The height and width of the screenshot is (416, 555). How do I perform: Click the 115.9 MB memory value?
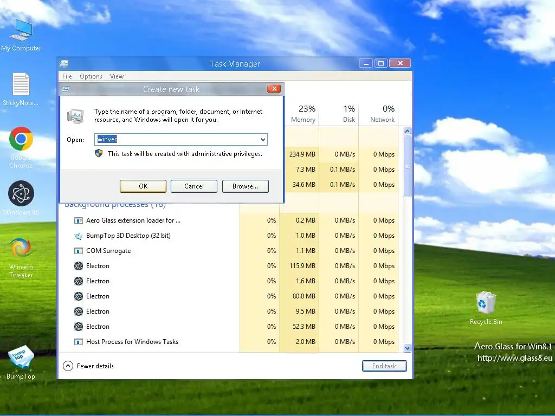click(x=302, y=266)
